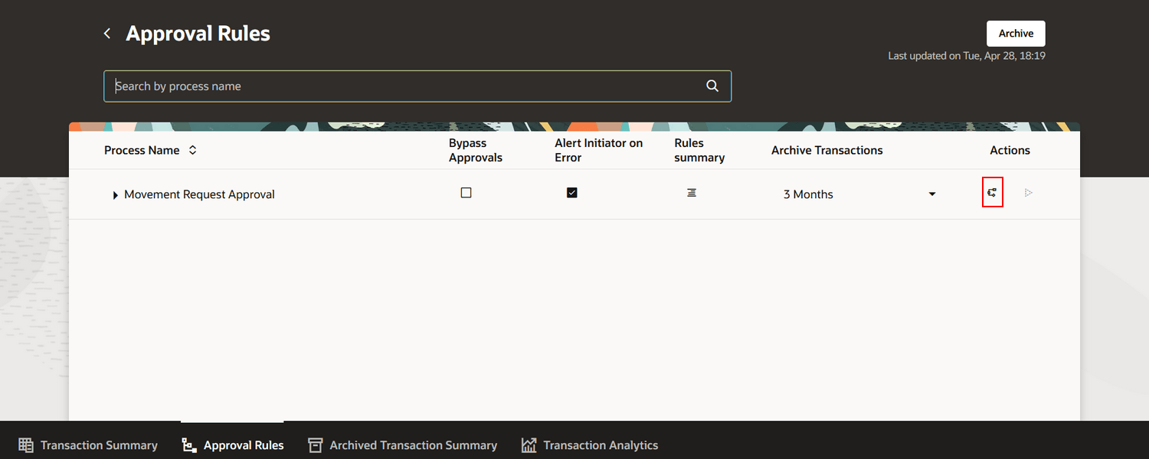1149x459 pixels.
Task: Click the Alert Initiator on Error header
Action: (x=599, y=151)
